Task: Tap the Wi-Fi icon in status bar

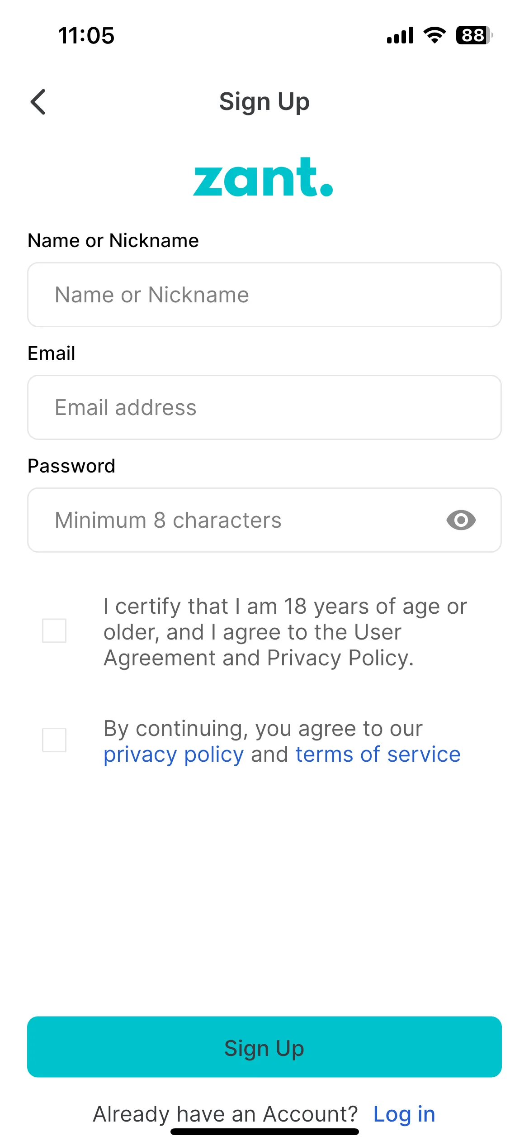Action: coord(435,35)
